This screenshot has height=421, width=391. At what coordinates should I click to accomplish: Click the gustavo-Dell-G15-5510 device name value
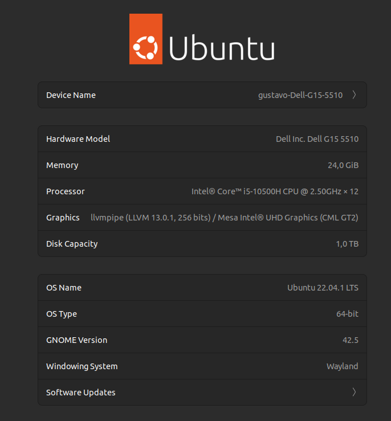click(300, 95)
